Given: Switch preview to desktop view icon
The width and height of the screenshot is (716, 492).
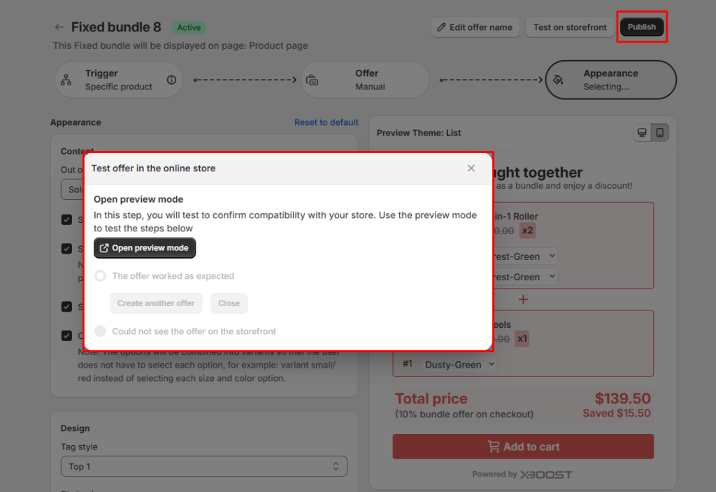Looking at the screenshot, I should [x=641, y=133].
